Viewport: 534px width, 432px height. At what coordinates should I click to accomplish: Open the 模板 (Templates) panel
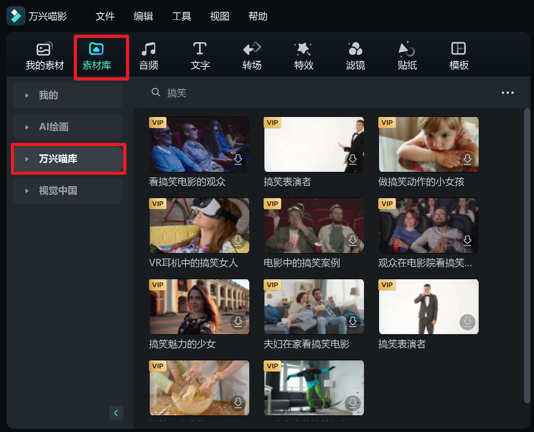pyautogui.click(x=459, y=55)
